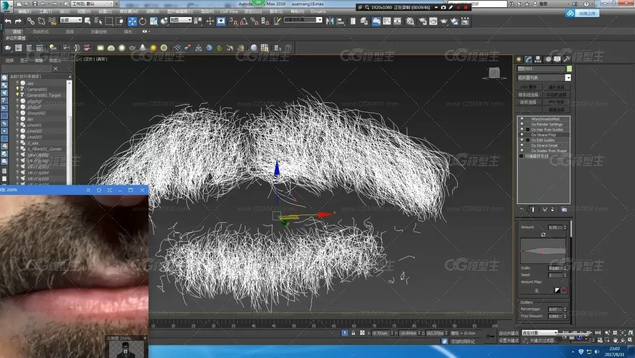Toggle lightbulb of Ox Strand Detail modifier
The width and height of the screenshot is (635, 358).
pos(522,145)
